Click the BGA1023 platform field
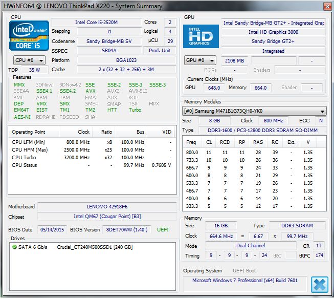Image resolution: width=334 pixels, height=299 pixels. 126,60
